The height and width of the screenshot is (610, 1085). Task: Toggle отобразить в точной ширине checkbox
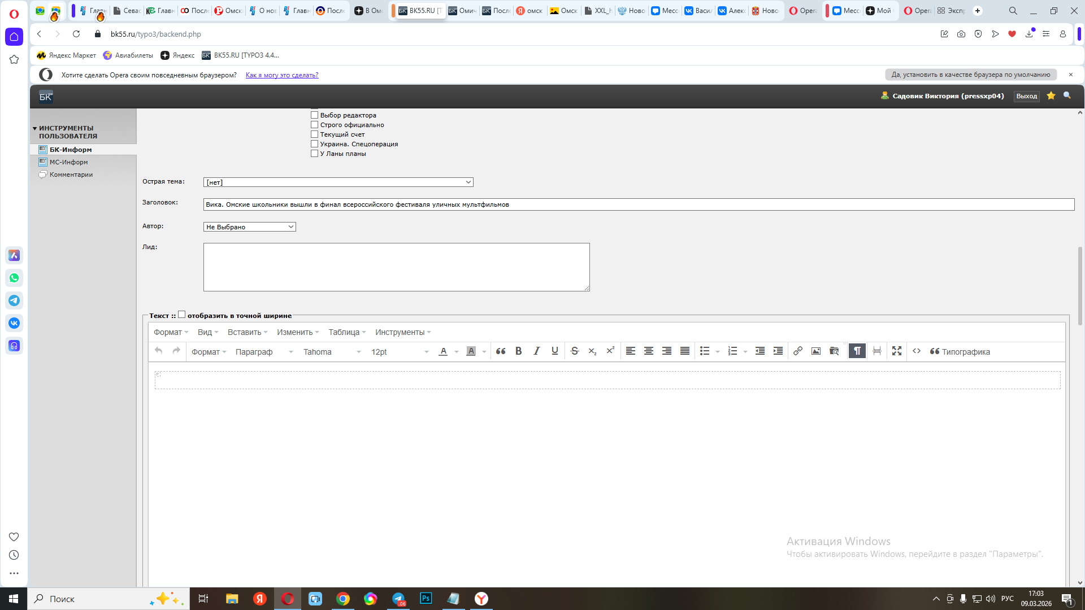click(x=182, y=315)
